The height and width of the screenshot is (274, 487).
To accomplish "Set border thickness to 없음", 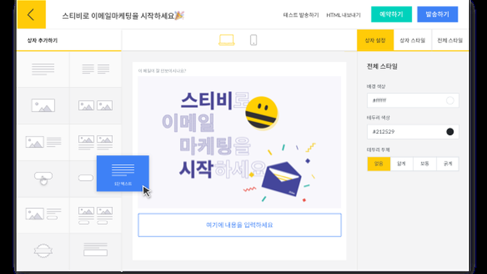I will click(379, 164).
